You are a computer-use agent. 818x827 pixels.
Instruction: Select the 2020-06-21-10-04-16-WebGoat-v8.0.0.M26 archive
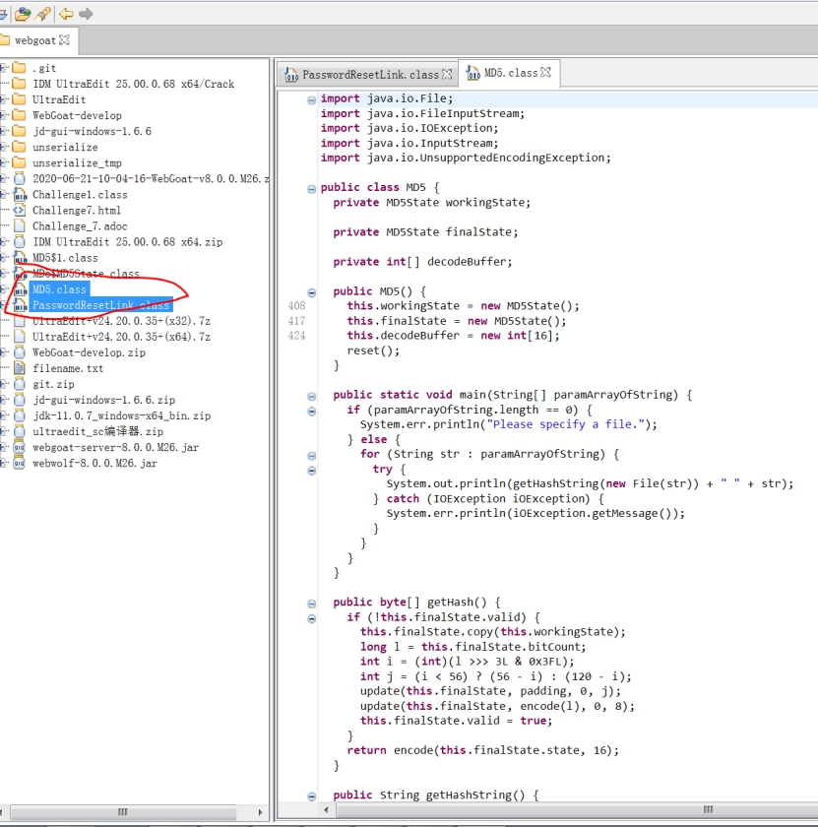151,179
